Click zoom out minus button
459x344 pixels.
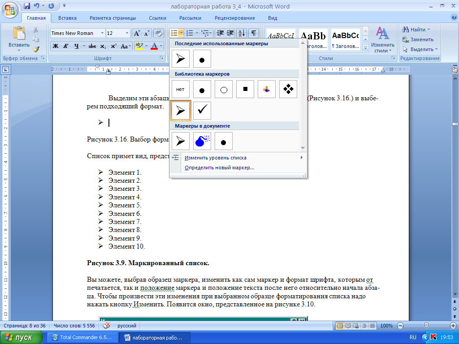(x=400, y=326)
